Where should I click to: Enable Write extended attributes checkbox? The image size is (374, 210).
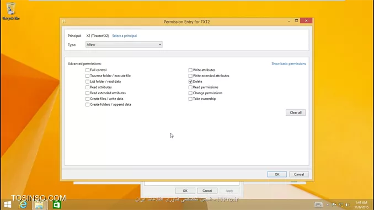coord(190,76)
